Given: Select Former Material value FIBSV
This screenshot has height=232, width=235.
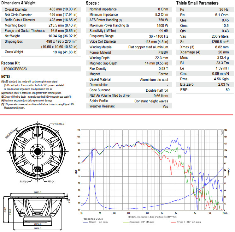Looking at the screenshot, I should click(x=163, y=52).
